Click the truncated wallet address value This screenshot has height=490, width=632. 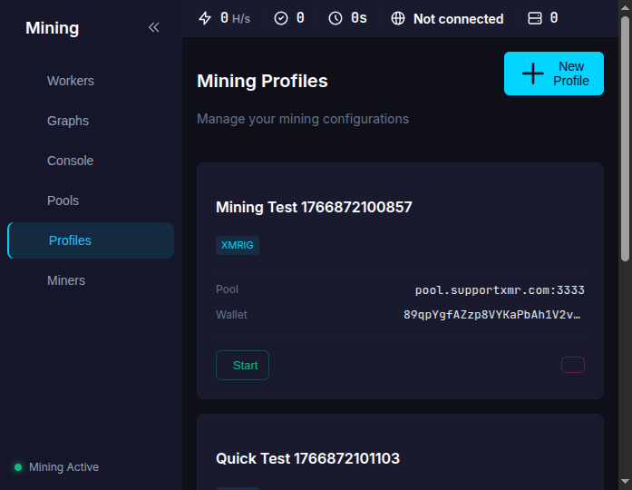pos(493,315)
